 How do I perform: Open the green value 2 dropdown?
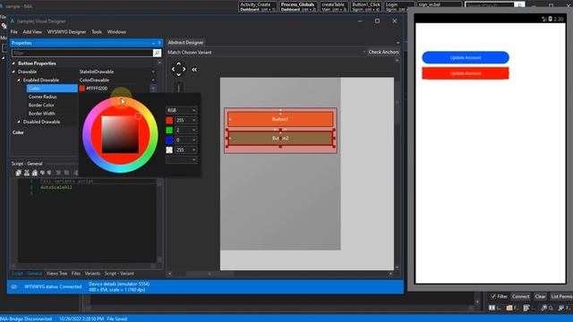pyautogui.click(x=186, y=130)
